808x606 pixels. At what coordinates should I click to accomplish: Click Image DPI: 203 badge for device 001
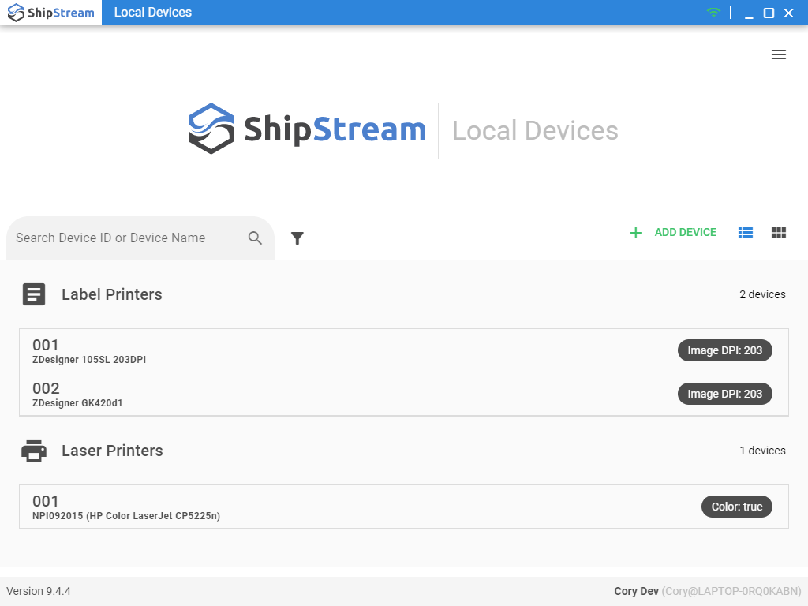tap(724, 350)
